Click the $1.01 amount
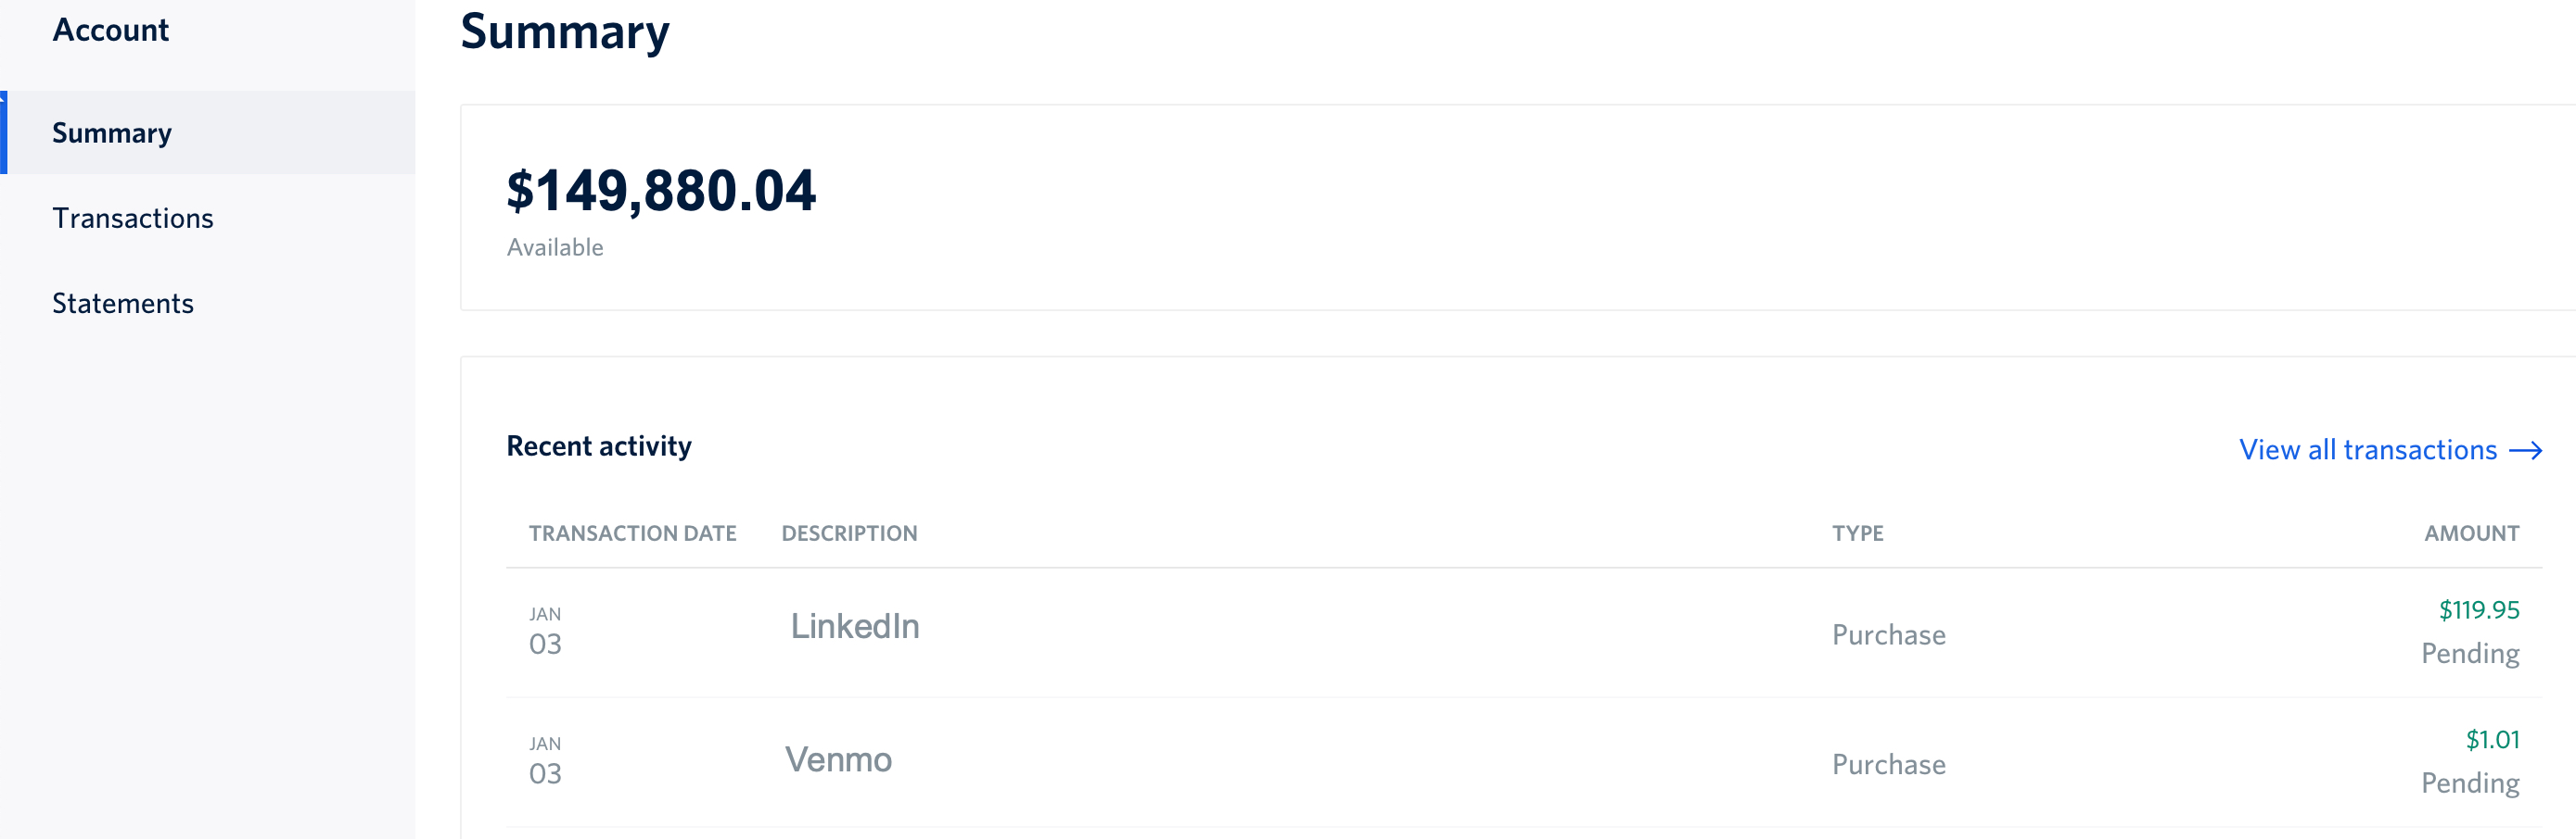 (2492, 739)
